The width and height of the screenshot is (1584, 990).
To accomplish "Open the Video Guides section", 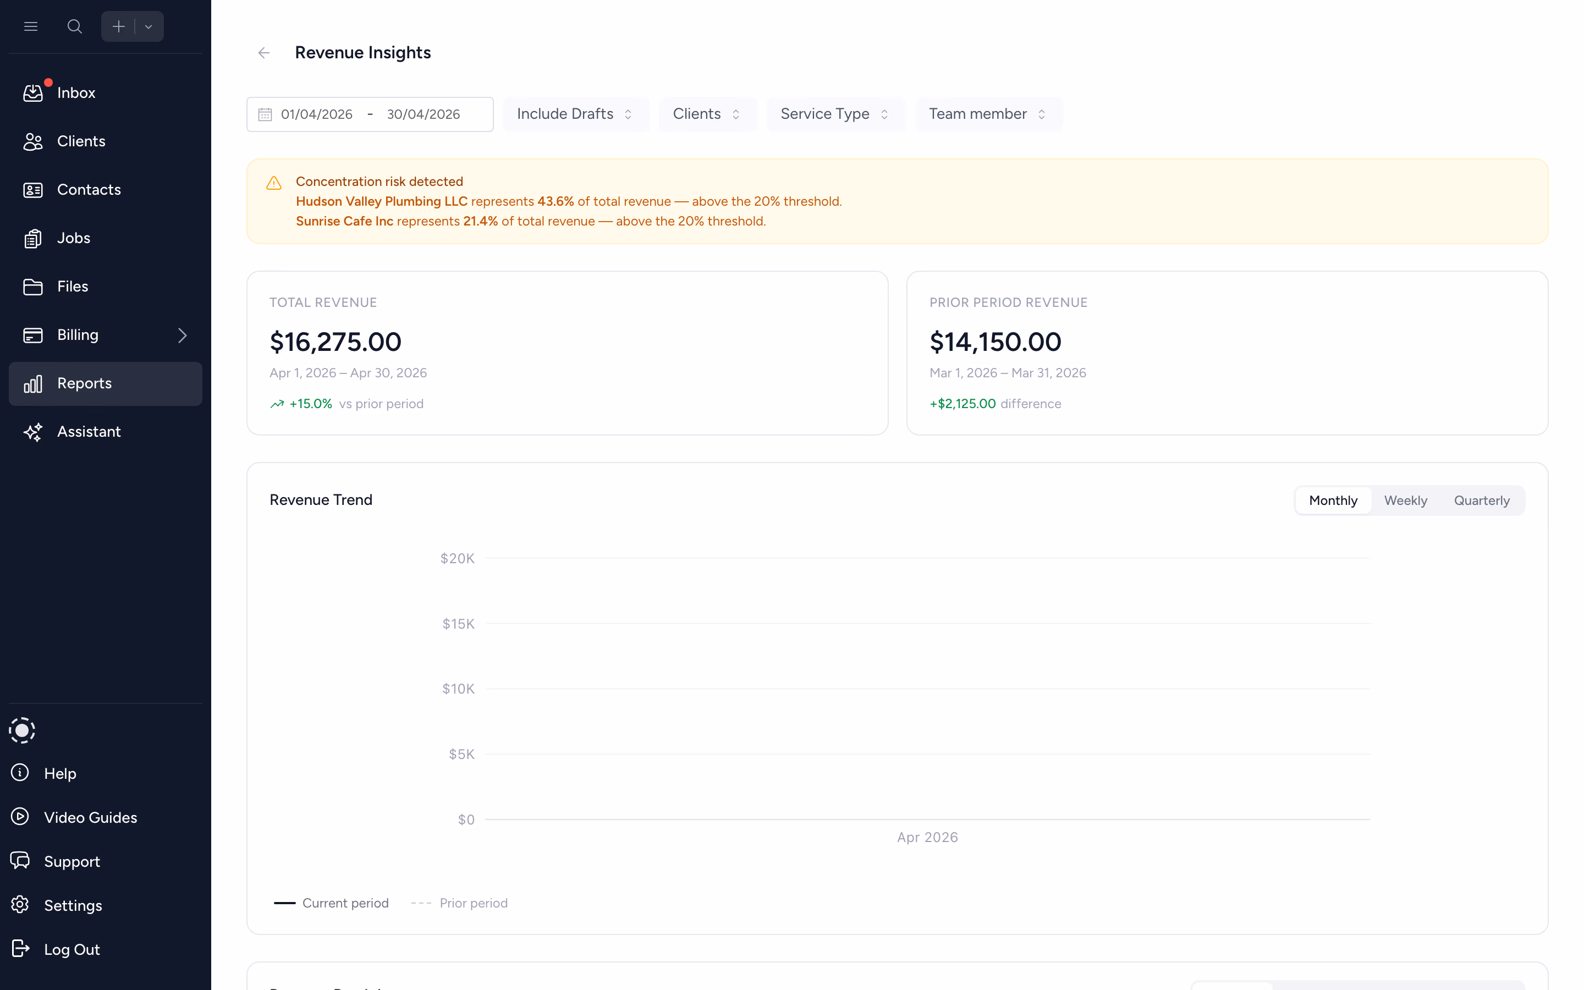I will click(x=90, y=817).
